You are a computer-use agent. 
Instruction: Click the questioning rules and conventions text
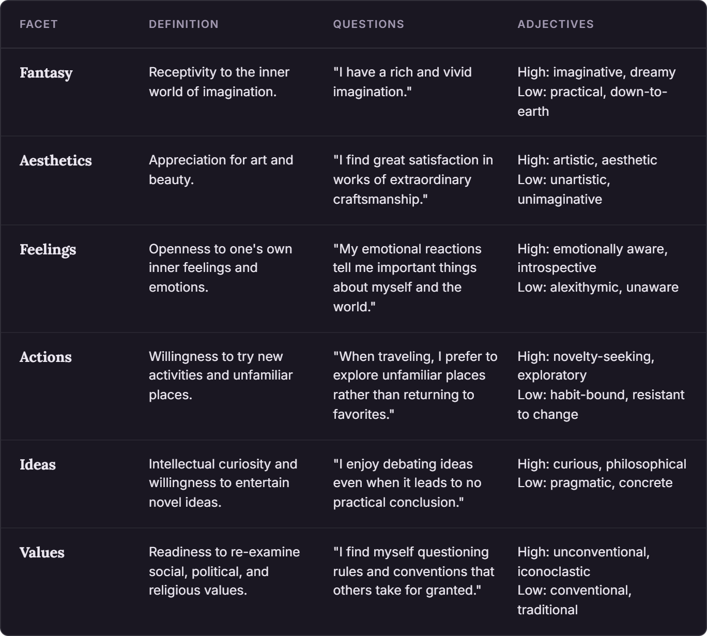pyautogui.click(x=413, y=571)
